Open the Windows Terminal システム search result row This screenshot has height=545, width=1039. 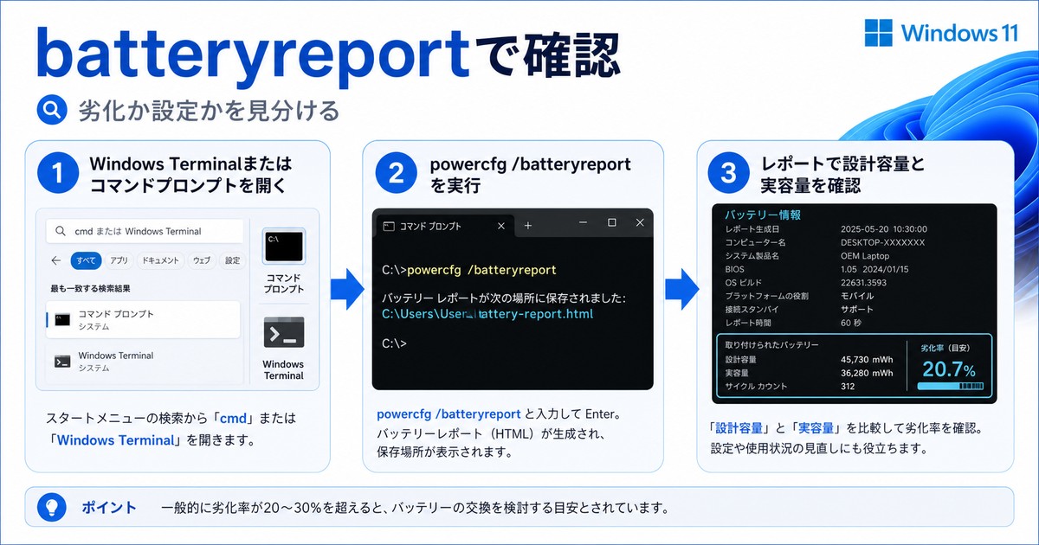pos(143,362)
